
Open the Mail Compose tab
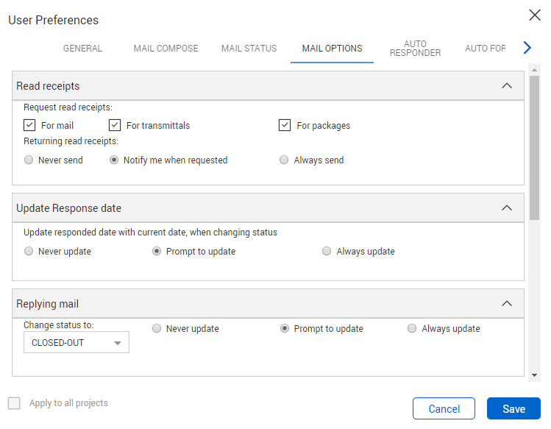click(x=166, y=49)
